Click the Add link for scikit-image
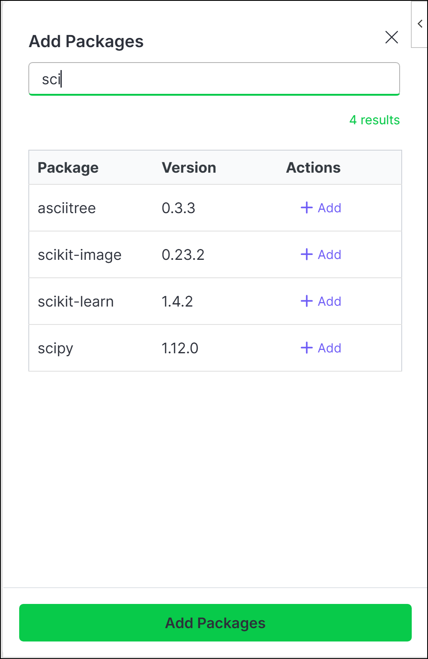The image size is (428, 659). [321, 254]
